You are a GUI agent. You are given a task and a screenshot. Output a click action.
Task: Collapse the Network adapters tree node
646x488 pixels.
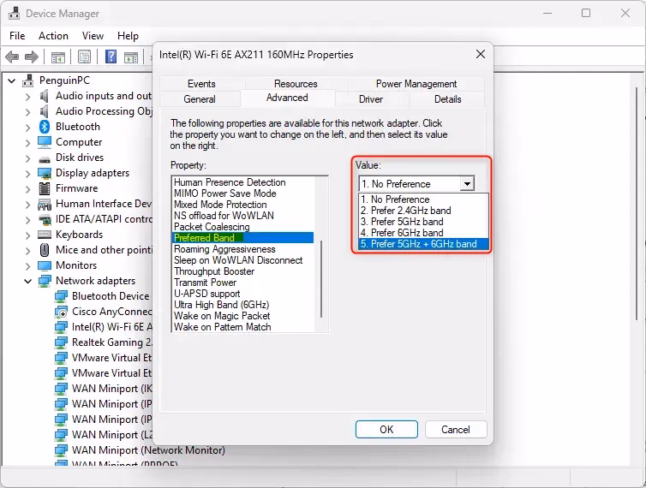pyautogui.click(x=27, y=281)
